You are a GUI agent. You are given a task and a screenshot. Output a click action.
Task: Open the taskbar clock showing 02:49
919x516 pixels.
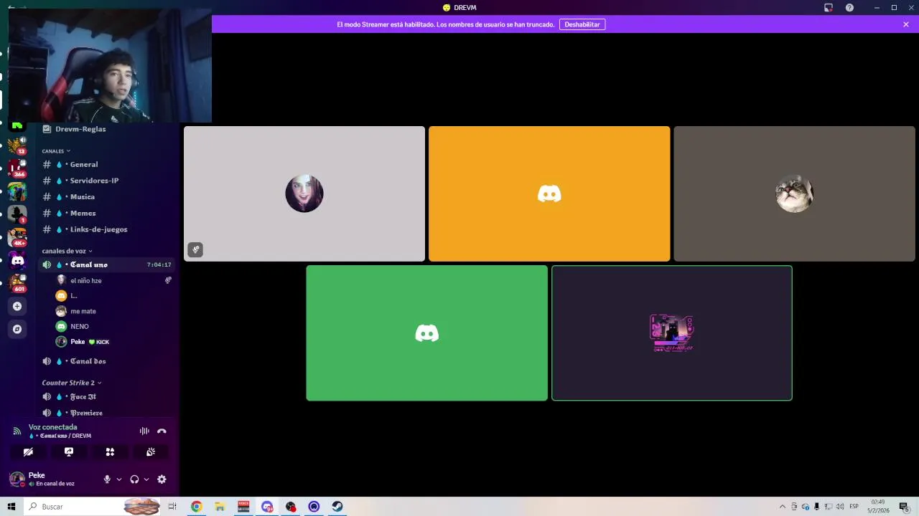click(878, 507)
